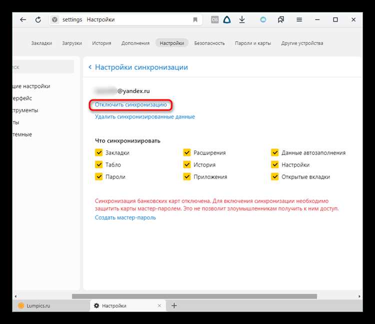Disable syncing of Открытые вкладки
This screenshot has width=375, height=324.
[x=275, y=176]
